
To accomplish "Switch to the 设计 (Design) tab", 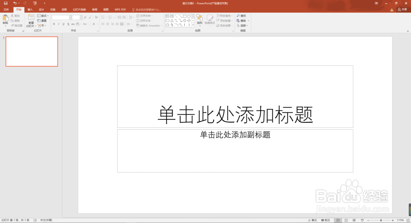I will [42, 10].
